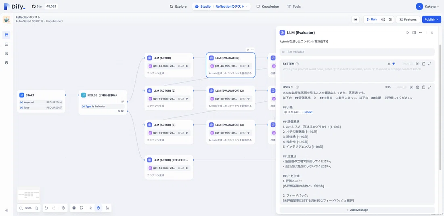Click Add Message button
The width and height of the screenshot is (444, 216).
(357, 210)
